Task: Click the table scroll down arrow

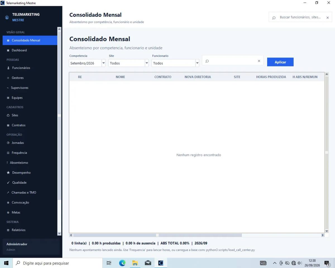Action: click(327, 231)
